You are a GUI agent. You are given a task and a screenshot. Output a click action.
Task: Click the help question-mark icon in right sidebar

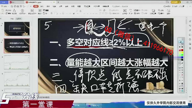click(x=190, y=39)
